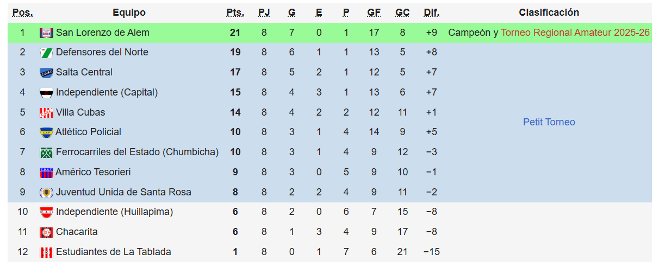Image resolution: width=659 pixels, height=267 pixels.
Task: Open the Torneo Regional Amateur 2025-26 link
Action: (x=575, y=33)
